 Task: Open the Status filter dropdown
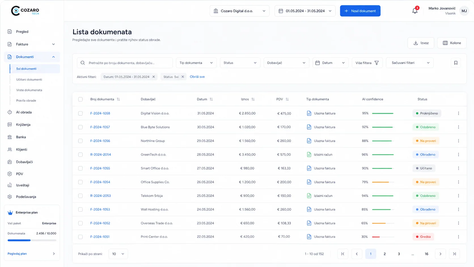(240, 63)
